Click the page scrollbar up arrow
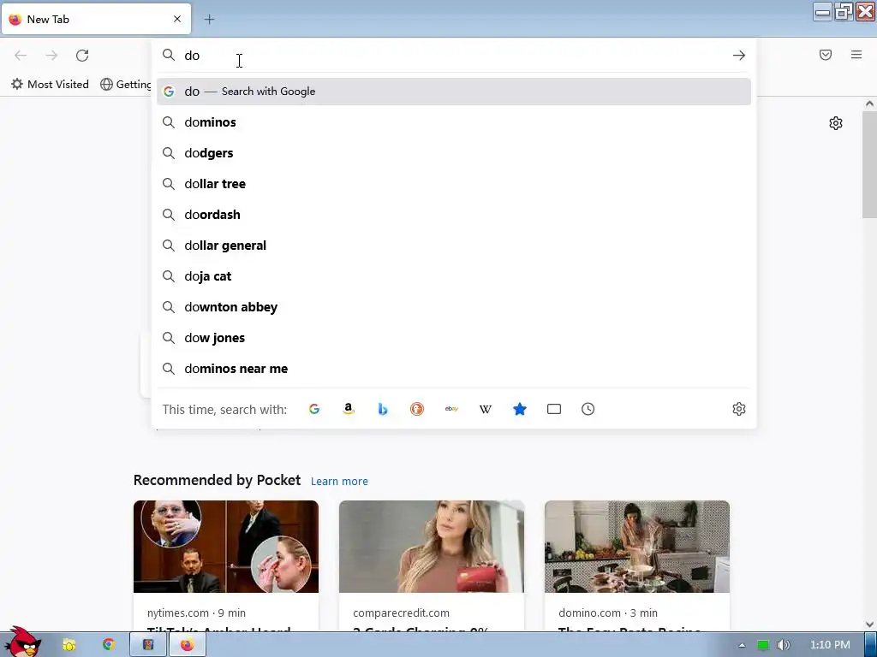The width and height of the screenshot is (877, 657). [869, 104]
